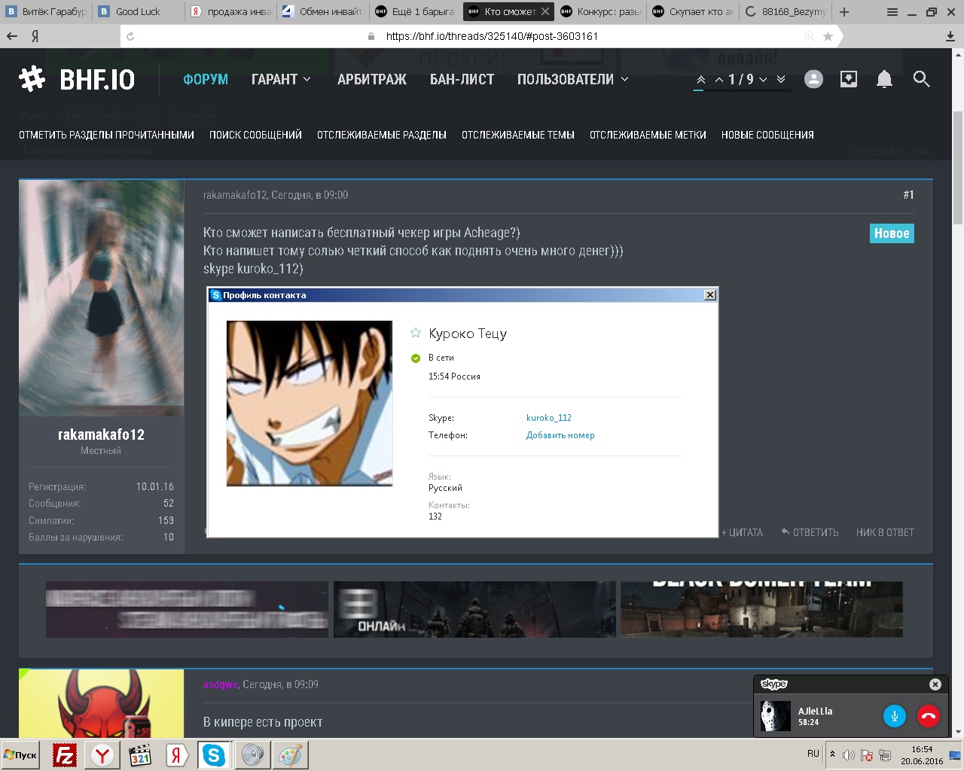Open БАН-ЛИСТ navigation item

point(462,79)
